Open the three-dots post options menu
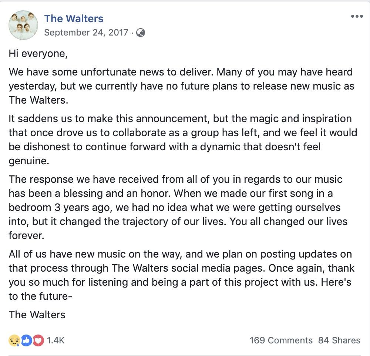 pos(357,16)
